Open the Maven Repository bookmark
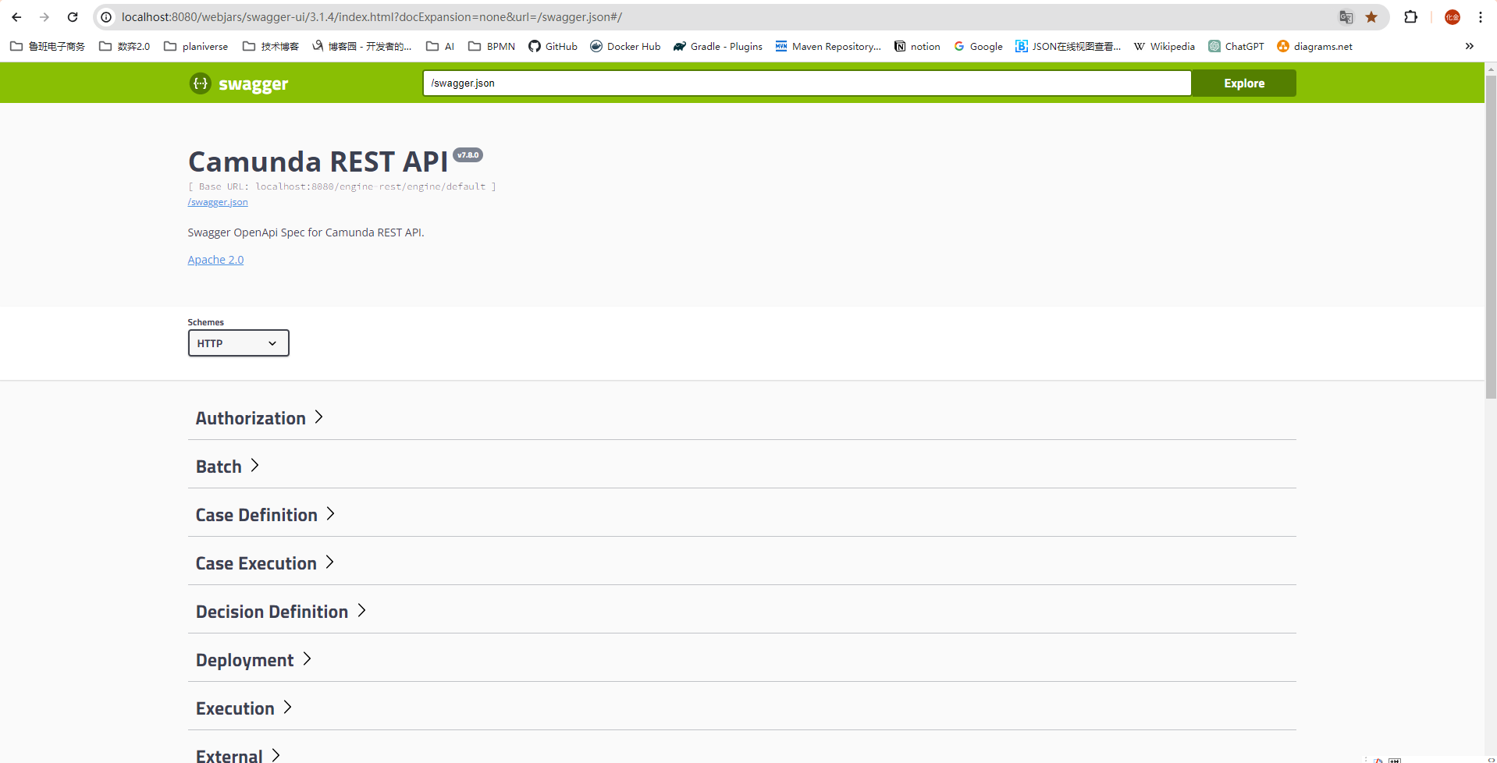 (x=828, y=46)
